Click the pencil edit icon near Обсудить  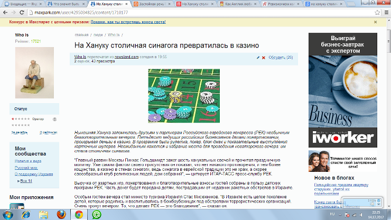coord(258,57)
